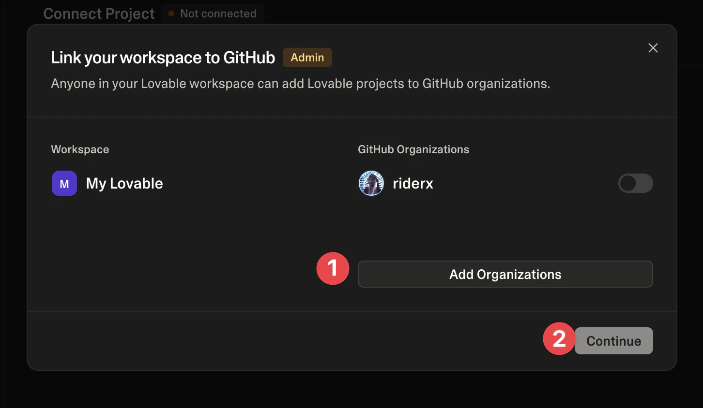This screenshot has height=408, width=703.
Task: Open the Workspace selection area
Action: click(80, 149)
